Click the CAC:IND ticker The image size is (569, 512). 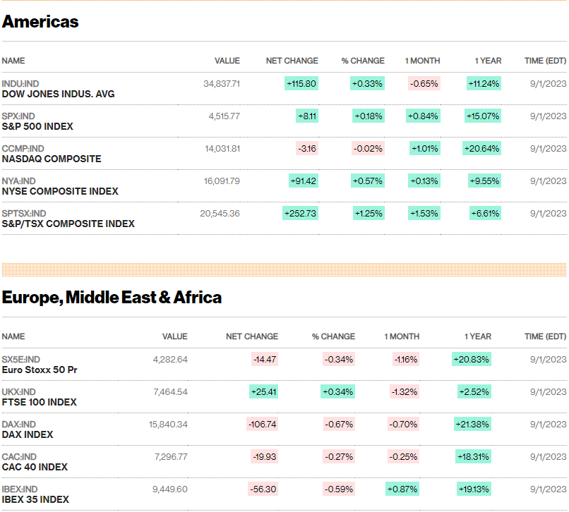(x=19, y=457)
